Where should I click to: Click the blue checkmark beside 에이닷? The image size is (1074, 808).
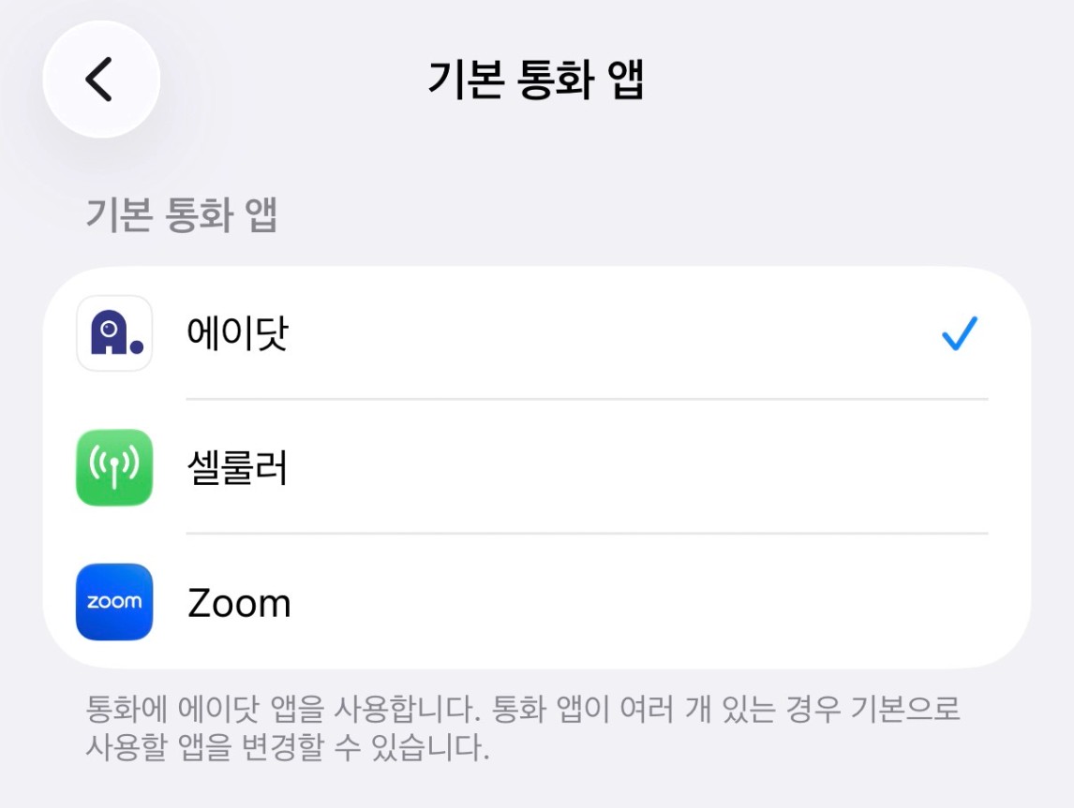pos(959,333)
